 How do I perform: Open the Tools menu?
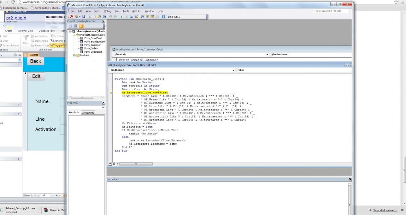126,11
